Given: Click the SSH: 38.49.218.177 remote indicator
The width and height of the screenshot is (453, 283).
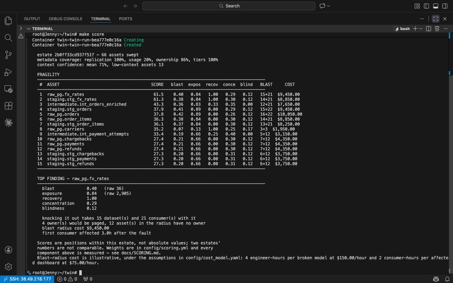Looking at the screenshot, I should pos(28,279).
